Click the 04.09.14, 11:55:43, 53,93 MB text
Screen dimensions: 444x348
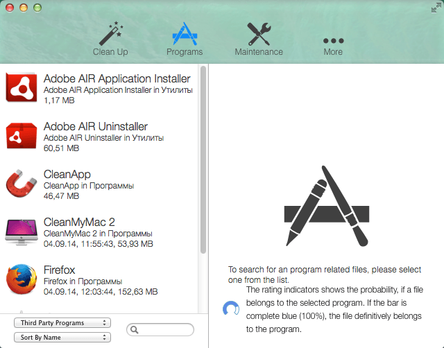click(99, 244)
